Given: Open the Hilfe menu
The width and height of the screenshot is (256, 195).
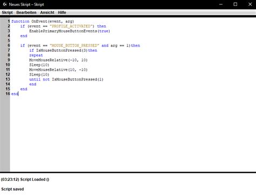Looking at the screenshot, I should tap(62, 12).
